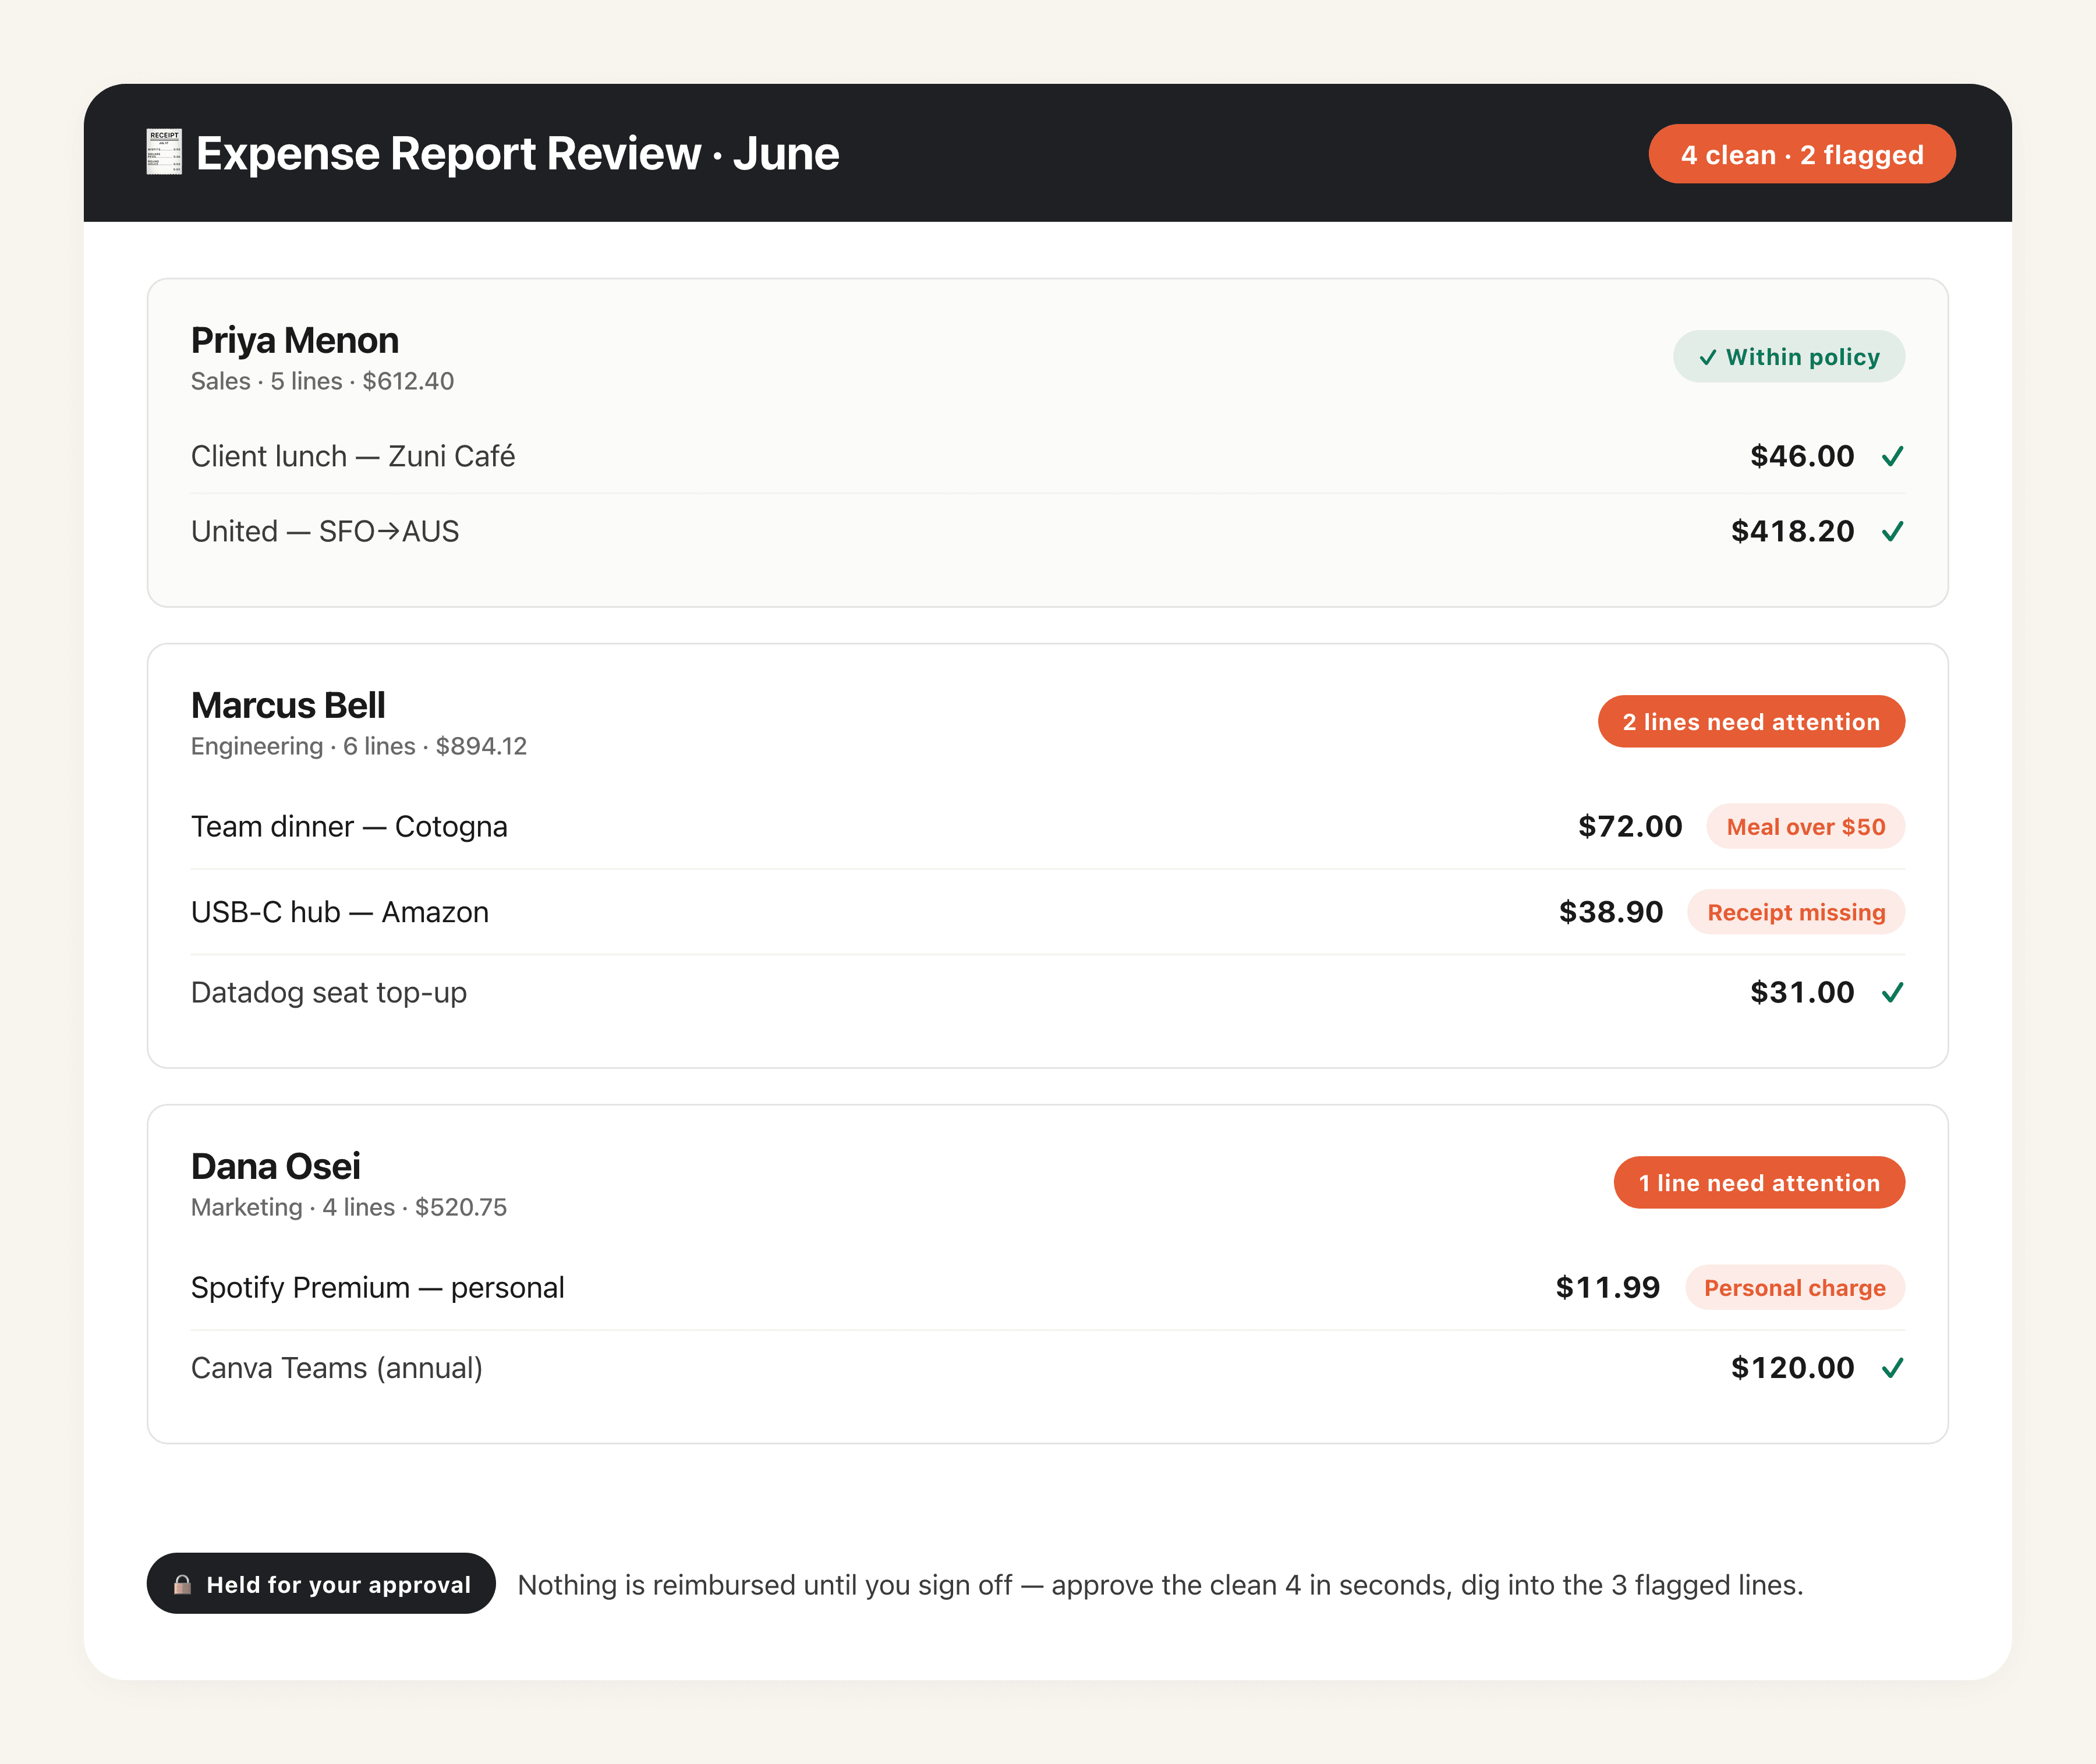
Task: Open the '4 clean · 2 flagged' summary badge
Action: click(1802, 154)
